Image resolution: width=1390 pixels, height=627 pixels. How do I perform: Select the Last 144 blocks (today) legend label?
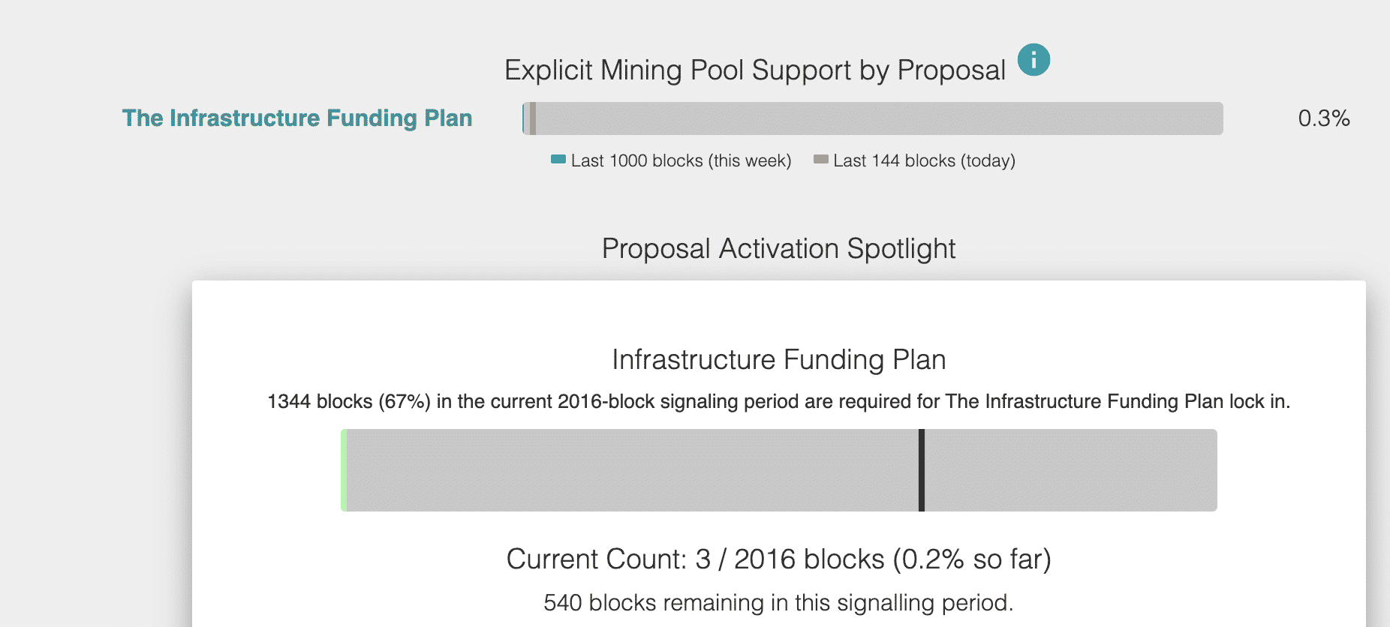point(924,160)
